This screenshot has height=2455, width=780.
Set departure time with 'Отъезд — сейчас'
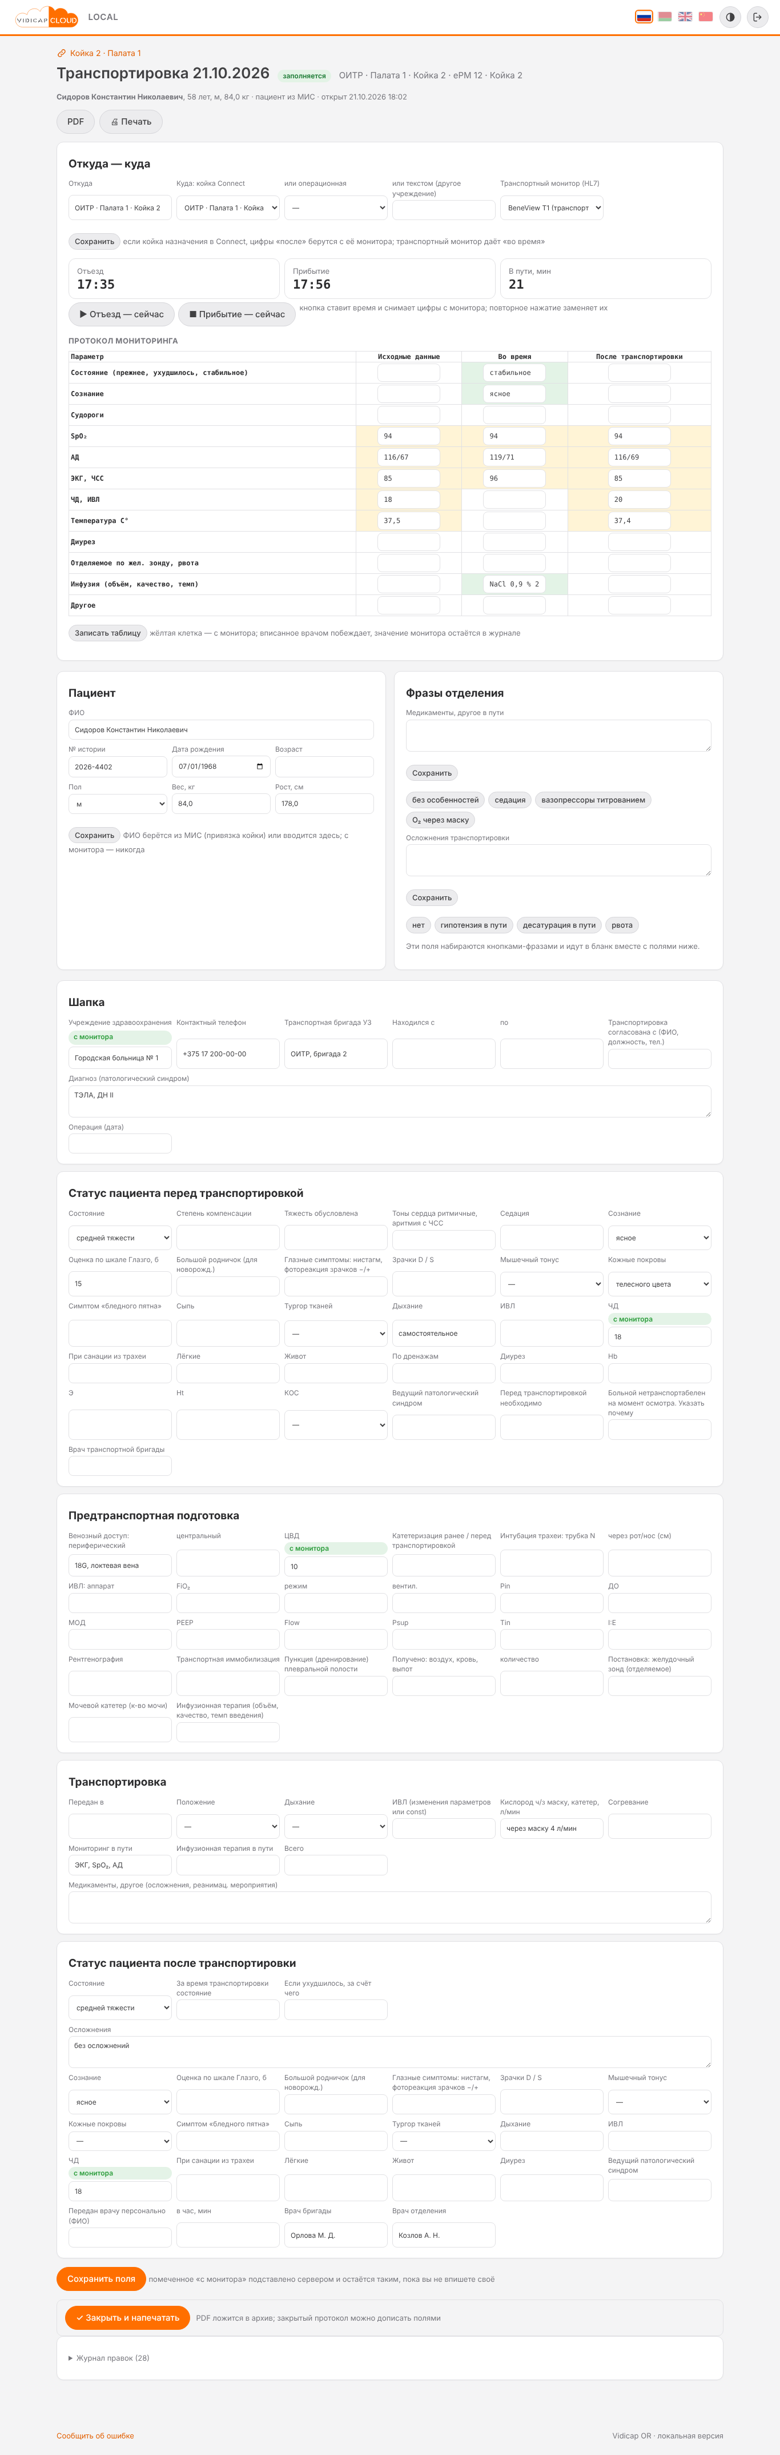click(121, 314)
